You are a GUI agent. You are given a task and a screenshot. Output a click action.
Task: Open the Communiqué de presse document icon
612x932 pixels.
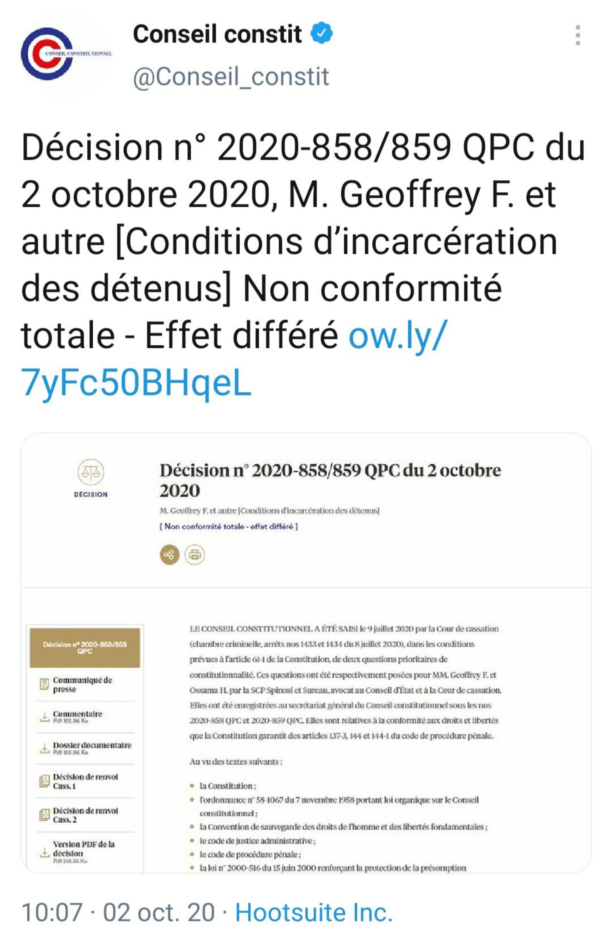coord(44,684)
